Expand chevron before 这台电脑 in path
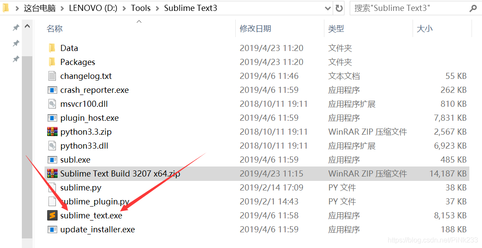This screenshot has height=248, width=482. pos(17,8)
